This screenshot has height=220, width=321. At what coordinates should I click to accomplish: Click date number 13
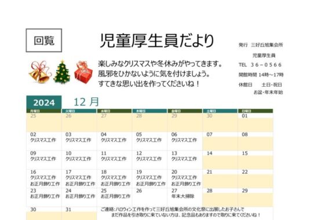click(x=174, y=153)
